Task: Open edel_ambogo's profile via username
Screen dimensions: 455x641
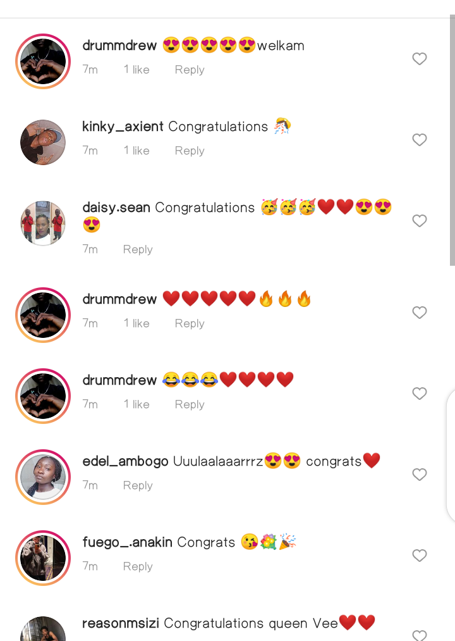Action: [125, 461]
